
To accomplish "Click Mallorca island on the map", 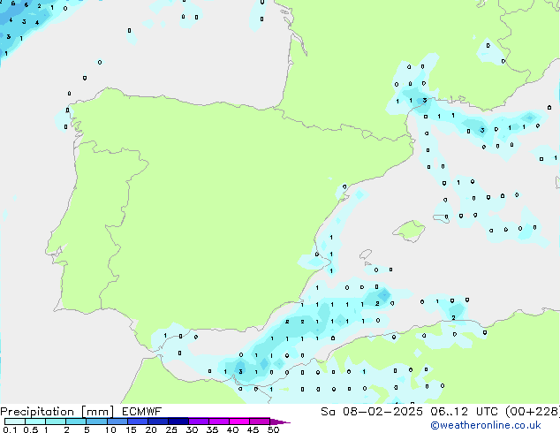I will tap(409, 231).
